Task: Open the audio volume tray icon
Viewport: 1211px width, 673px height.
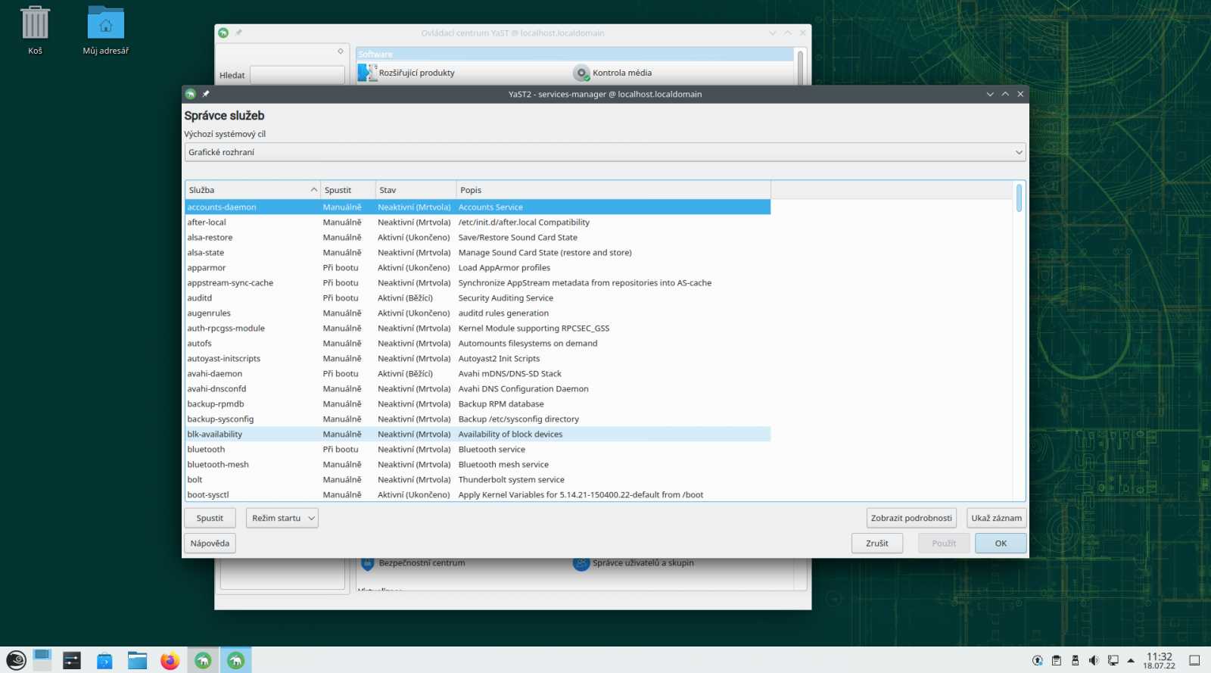Action: [1094, 660]
